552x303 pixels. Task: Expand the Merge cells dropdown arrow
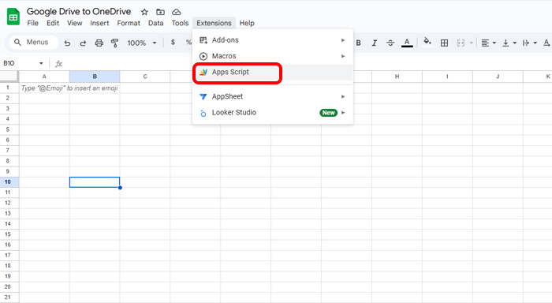click(x=471, y=43)
